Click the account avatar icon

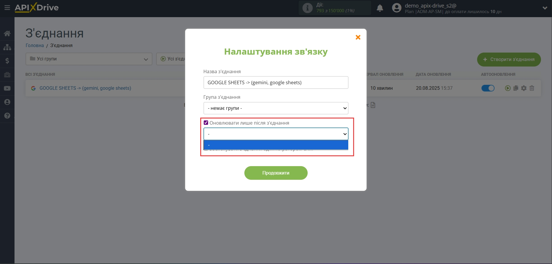pos(396,8)
